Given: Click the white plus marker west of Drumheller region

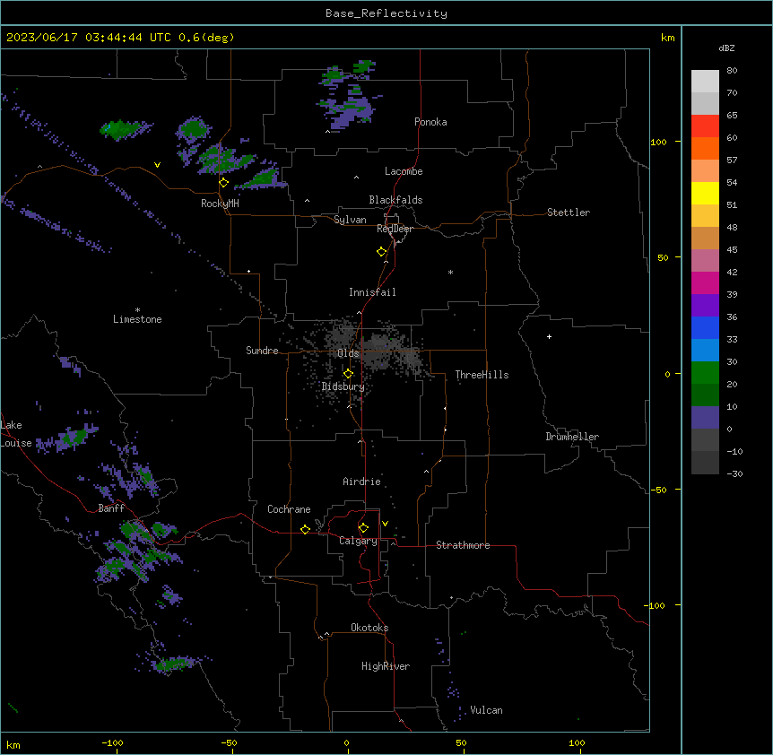Looking at the screenshot, I should tap(549, 336).
